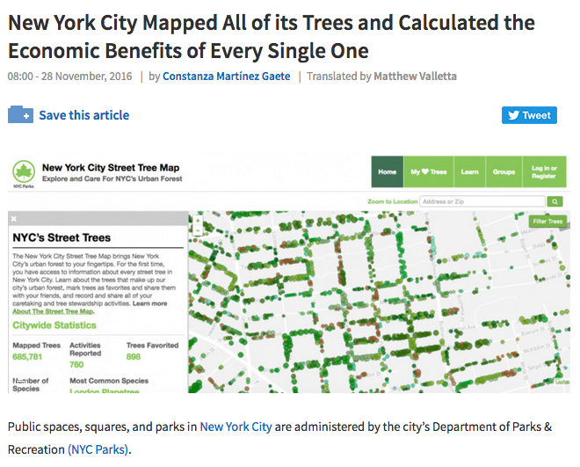Switch to the Learn tab
This screenshot has height=467, width=580.
[x=470, y=171]
